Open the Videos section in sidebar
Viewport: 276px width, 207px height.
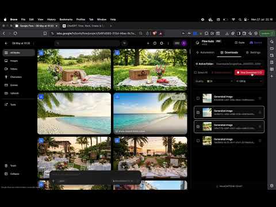coord(19,69)
